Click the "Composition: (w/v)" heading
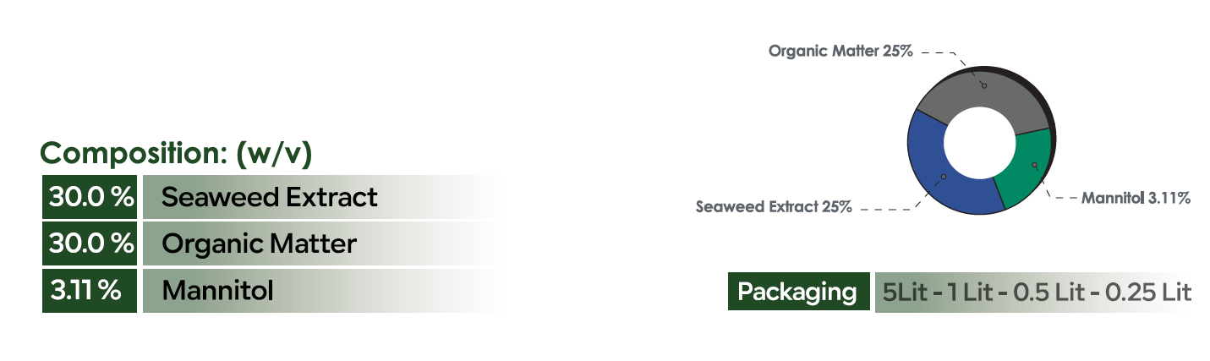This screenshot has height=361, width=1210. pos(176,155)
